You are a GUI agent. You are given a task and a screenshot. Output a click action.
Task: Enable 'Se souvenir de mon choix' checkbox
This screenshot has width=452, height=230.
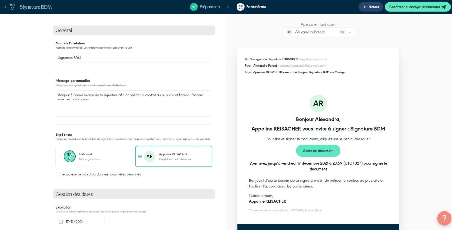(58, 174)
